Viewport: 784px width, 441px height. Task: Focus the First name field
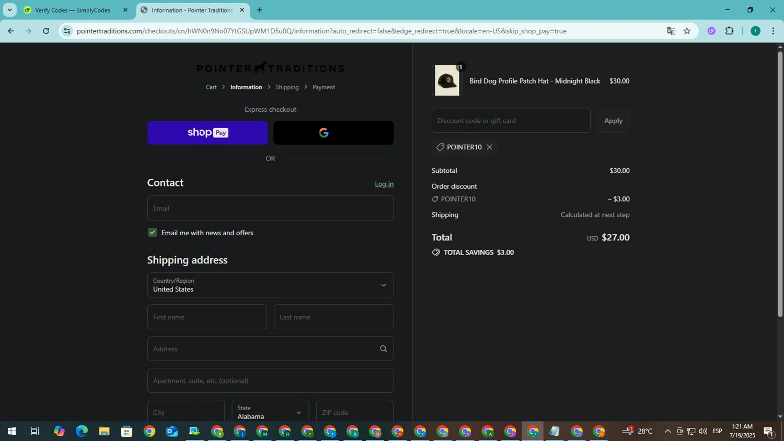[207, 317]
